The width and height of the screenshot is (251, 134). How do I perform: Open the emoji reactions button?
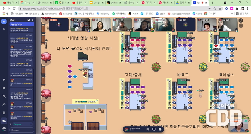(x=160, y=129)
